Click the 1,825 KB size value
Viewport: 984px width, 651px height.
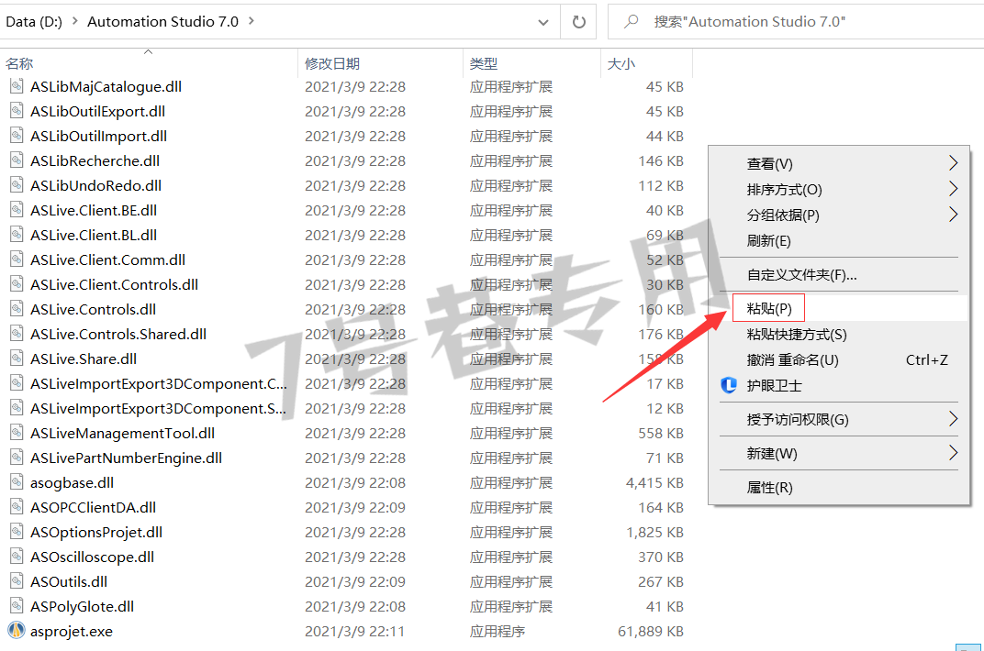coord(654,532)
